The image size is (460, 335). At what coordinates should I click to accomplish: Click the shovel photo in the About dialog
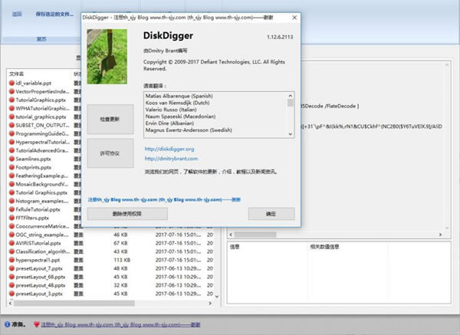pos(107,56)
